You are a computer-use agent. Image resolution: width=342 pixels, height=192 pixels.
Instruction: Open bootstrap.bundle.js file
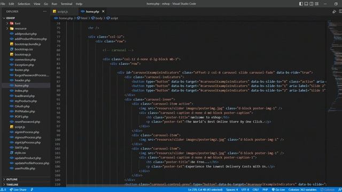[28, 44]
